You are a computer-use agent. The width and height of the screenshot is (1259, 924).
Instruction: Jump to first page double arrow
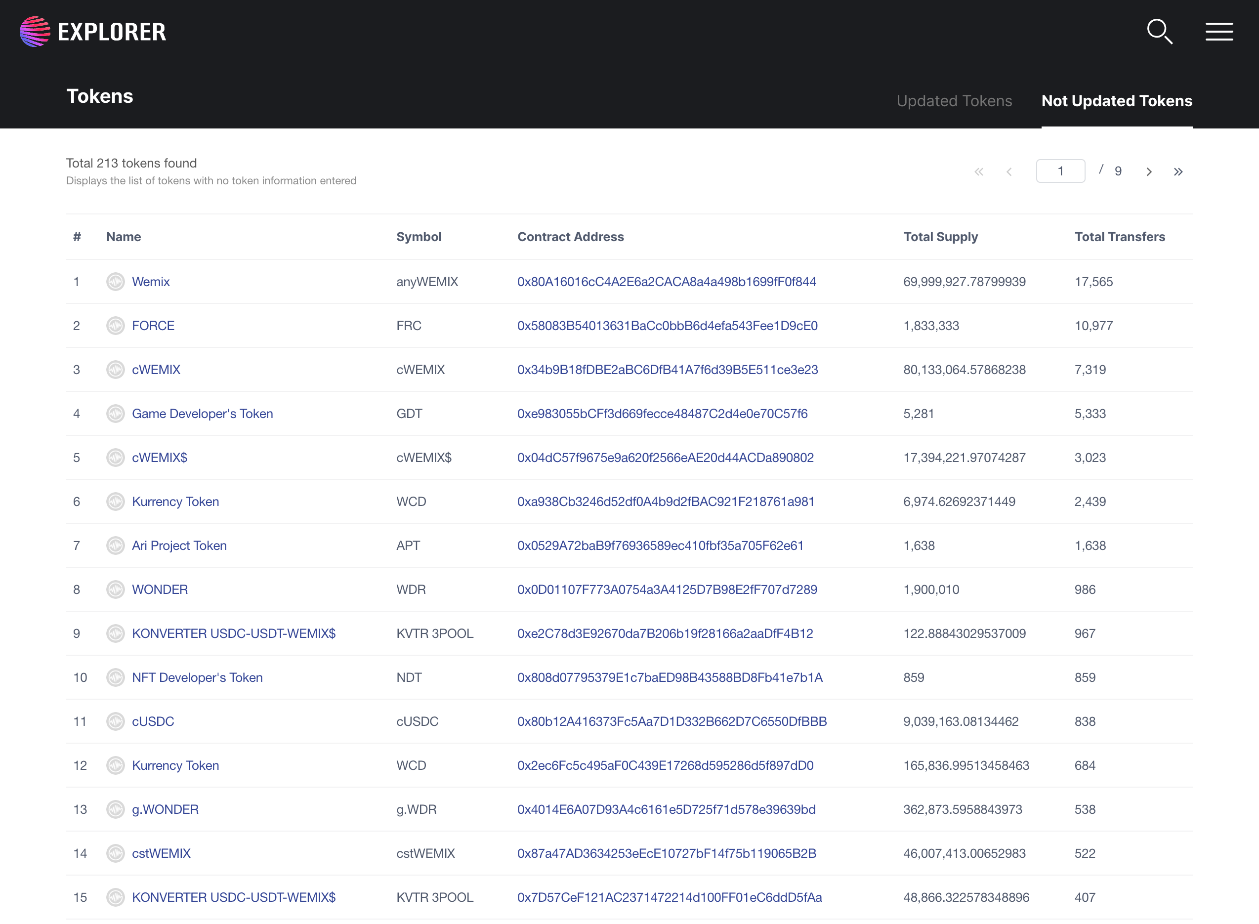click(979, 172)
